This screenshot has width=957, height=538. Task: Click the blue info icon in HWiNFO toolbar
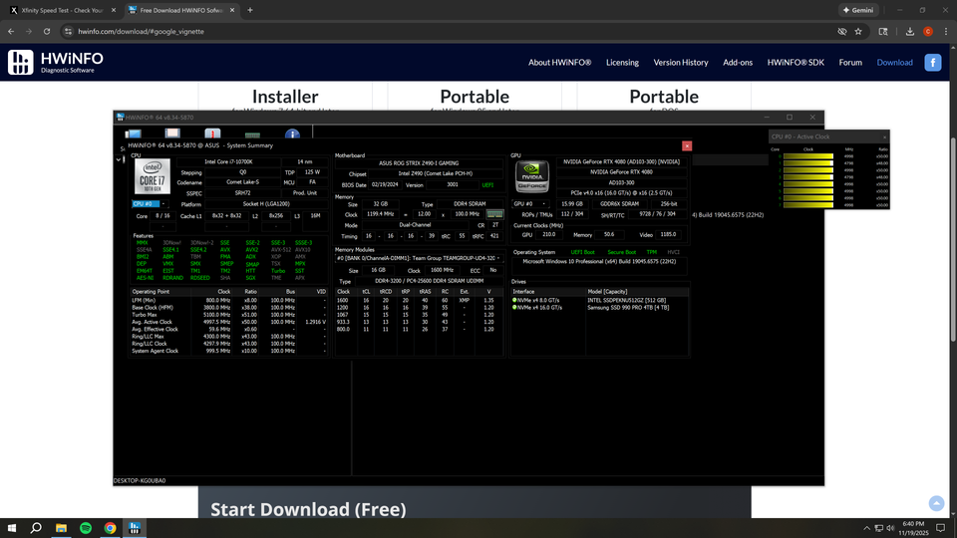pyautogui.click(x=293, y=134)
